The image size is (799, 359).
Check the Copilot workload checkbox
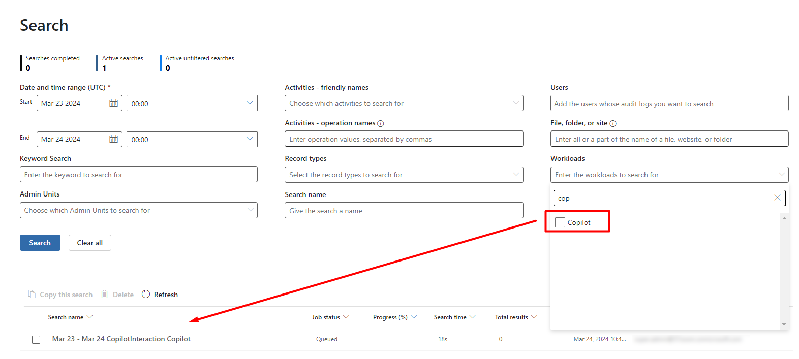pyautogui.click(x=560, y=222)
